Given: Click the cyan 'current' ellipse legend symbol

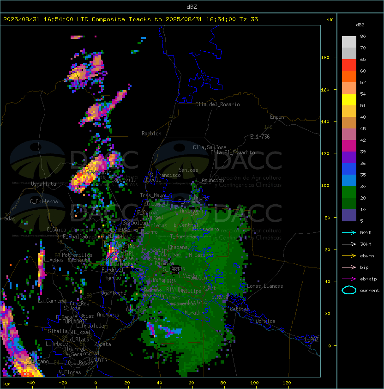Looking at the screenshot, I should click(349, 290).
